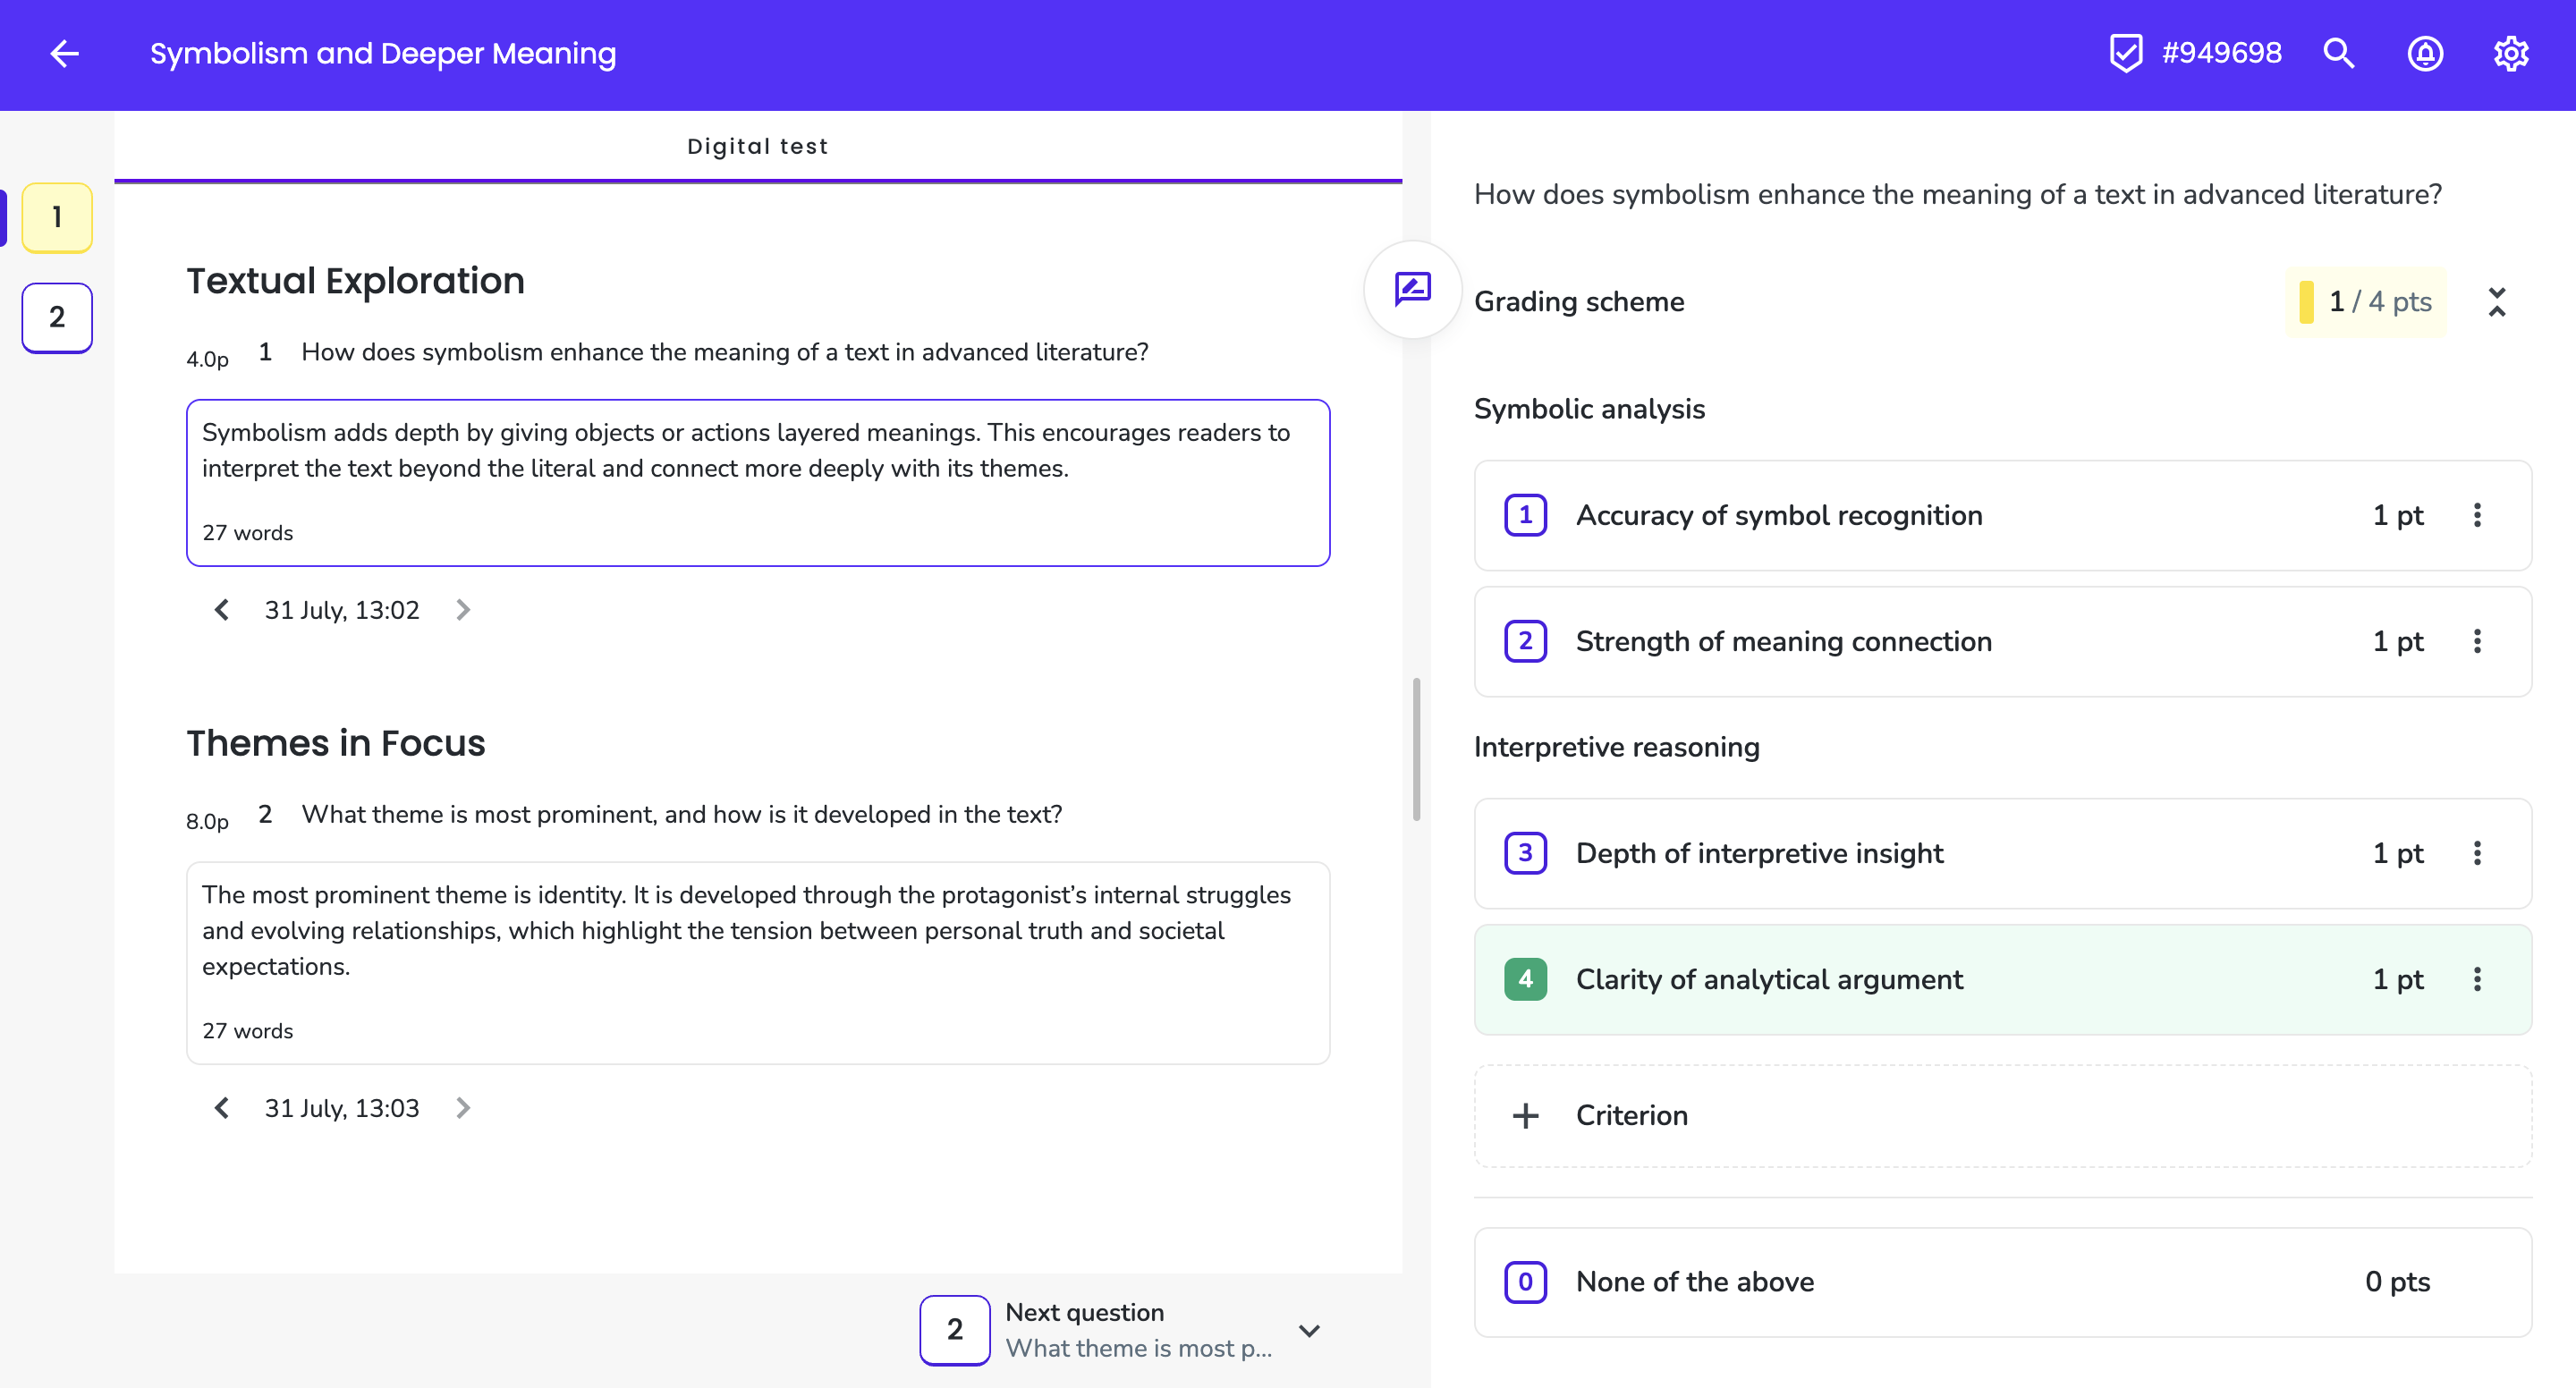Select question 2 in left sidebar
The height and width of the screenshot is (1388, 2576).
click(x=57, y=318)
